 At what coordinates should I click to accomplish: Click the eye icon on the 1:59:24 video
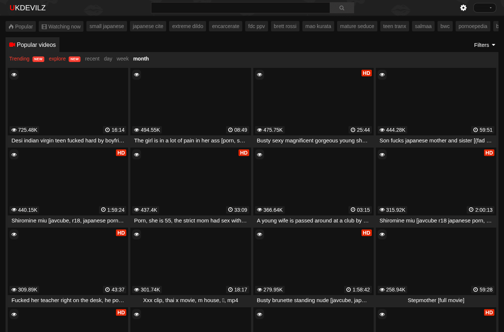[x=14, y=155]
